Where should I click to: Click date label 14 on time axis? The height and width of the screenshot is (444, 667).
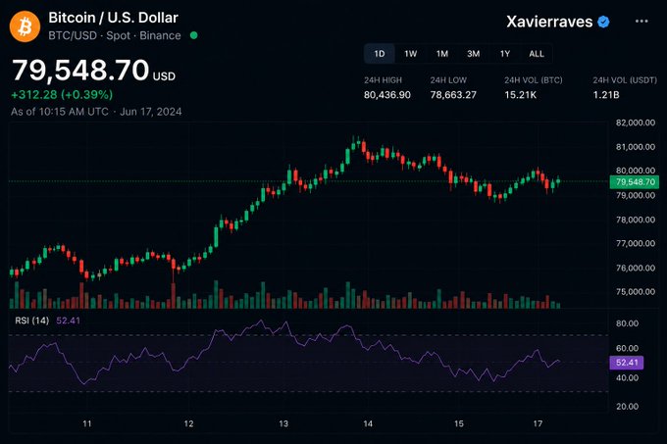[368, 423]
